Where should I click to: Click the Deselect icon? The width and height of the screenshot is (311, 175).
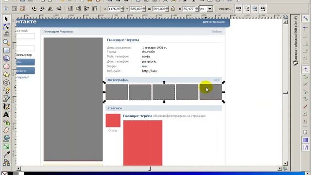(22, 9)
